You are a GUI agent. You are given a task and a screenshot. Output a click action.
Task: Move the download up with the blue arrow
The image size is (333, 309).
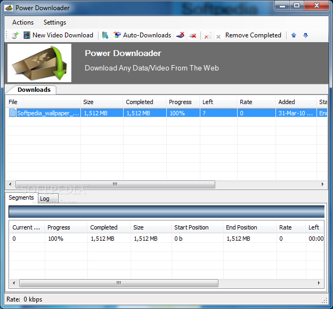(294, 35)
